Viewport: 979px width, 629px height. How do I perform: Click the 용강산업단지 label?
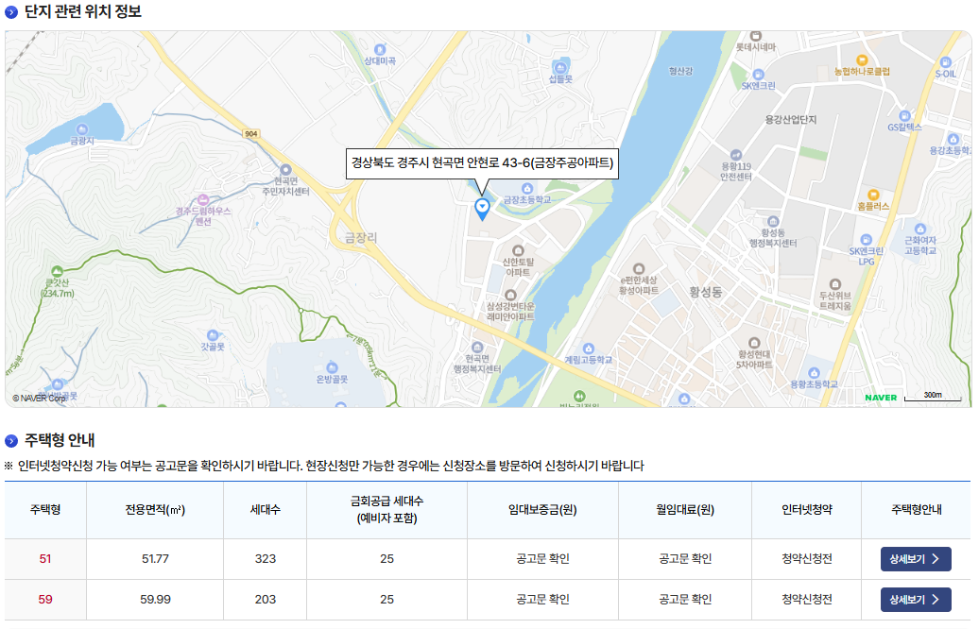[x=790, y=120]
